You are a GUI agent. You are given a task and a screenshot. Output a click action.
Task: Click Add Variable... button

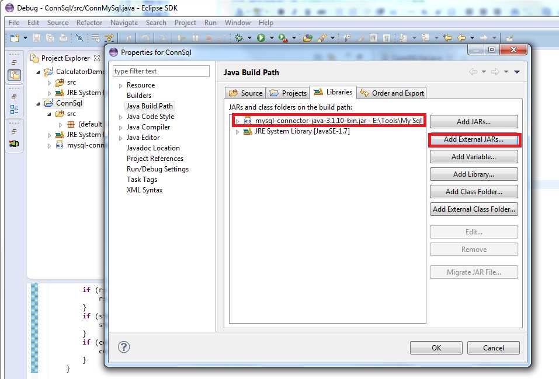[474, 157]
